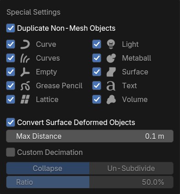Select the Collapse decimation mode
The image size is (180, 194).
point(48,168)
